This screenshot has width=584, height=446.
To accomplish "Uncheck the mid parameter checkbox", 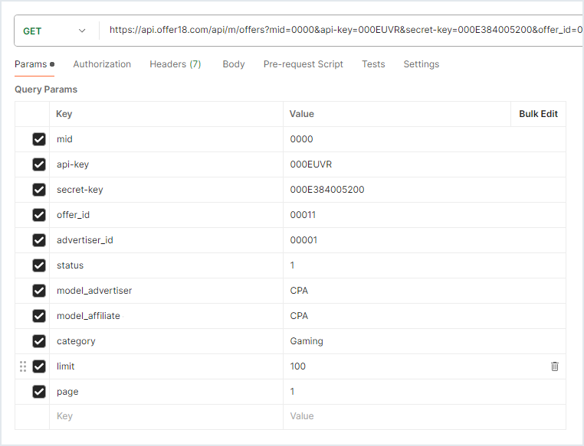I will coord(39,139).
